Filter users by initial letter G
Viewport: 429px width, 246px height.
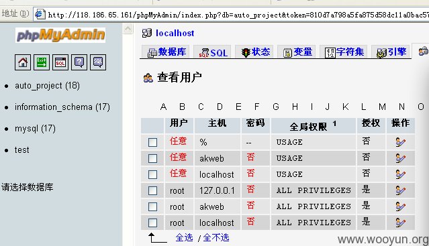(x=276, y=107)
